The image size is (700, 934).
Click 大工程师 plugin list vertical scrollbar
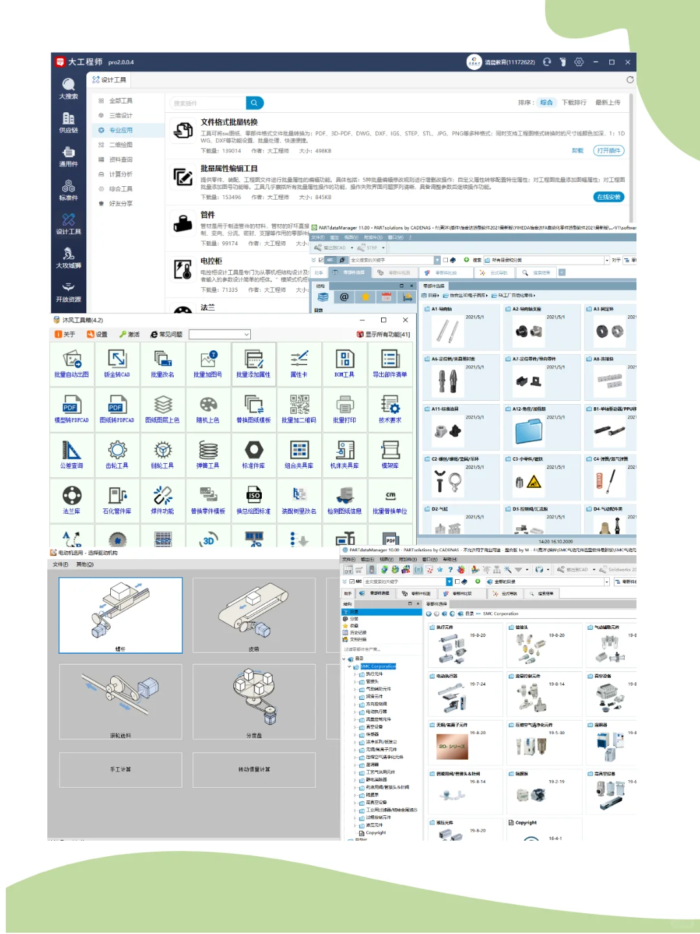pos(631,158)
